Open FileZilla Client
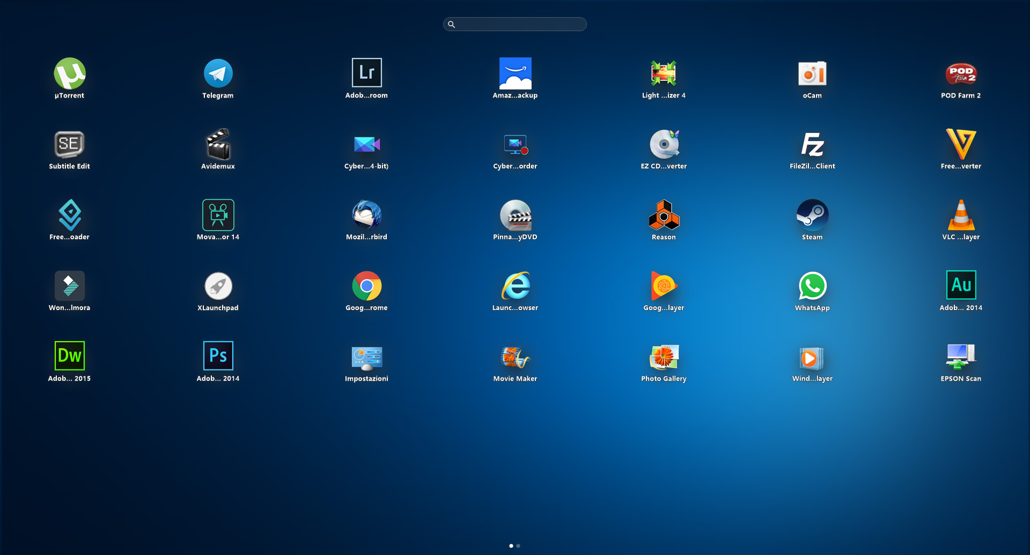Image resolution: width=1030 pixels, height=555 pixels. 812,144
